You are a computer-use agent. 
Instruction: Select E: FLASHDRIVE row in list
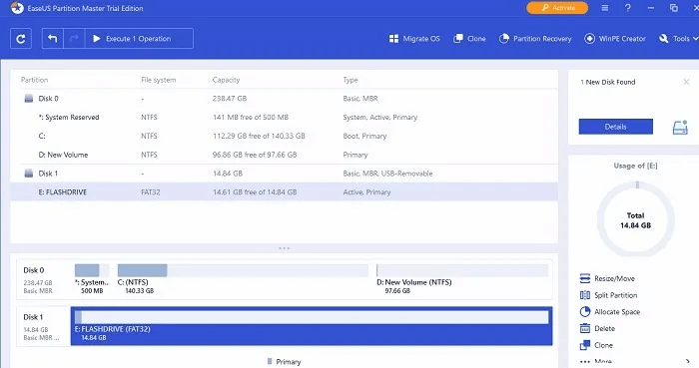(284, 191)
